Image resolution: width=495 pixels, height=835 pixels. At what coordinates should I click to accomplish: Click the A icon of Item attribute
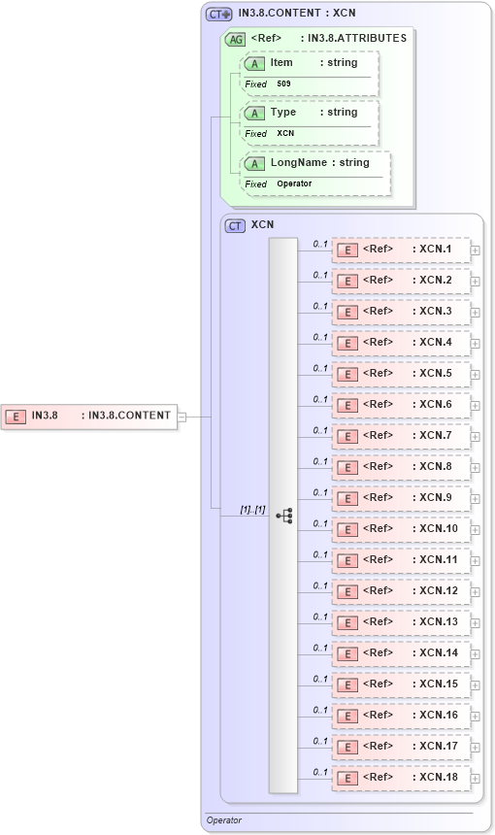pyautogui.click(x=254, y=63)
